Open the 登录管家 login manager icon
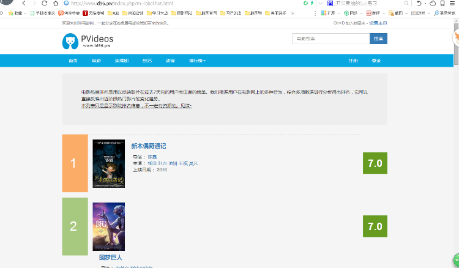The image size is (459, 268). [436, 13]
